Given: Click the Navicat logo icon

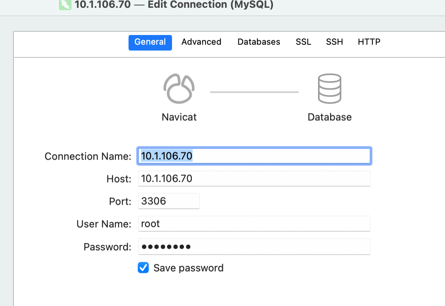Looking at the screenshot, I should (179, 89).
